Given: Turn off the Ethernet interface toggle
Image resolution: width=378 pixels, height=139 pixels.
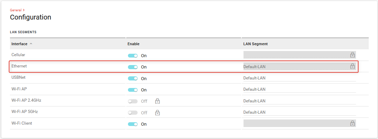Looking at the screenshot, I should click(133, 67).
